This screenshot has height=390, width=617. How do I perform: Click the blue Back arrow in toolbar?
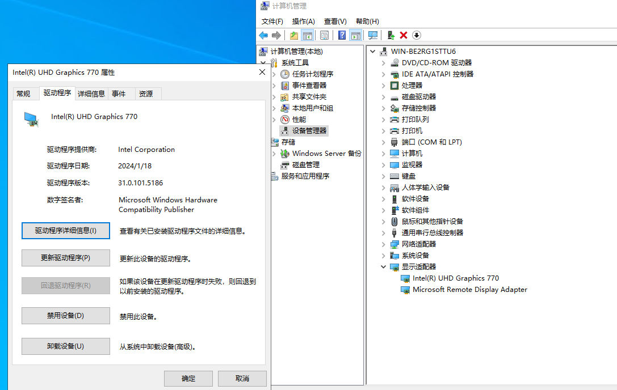pos(264,35)
